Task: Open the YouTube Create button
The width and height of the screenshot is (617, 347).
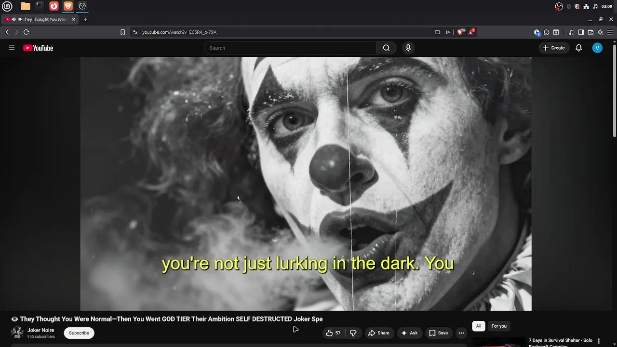Action: (553, 48)
